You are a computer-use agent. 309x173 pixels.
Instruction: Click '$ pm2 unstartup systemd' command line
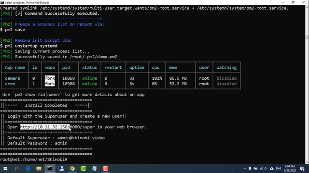pos(29,46)
